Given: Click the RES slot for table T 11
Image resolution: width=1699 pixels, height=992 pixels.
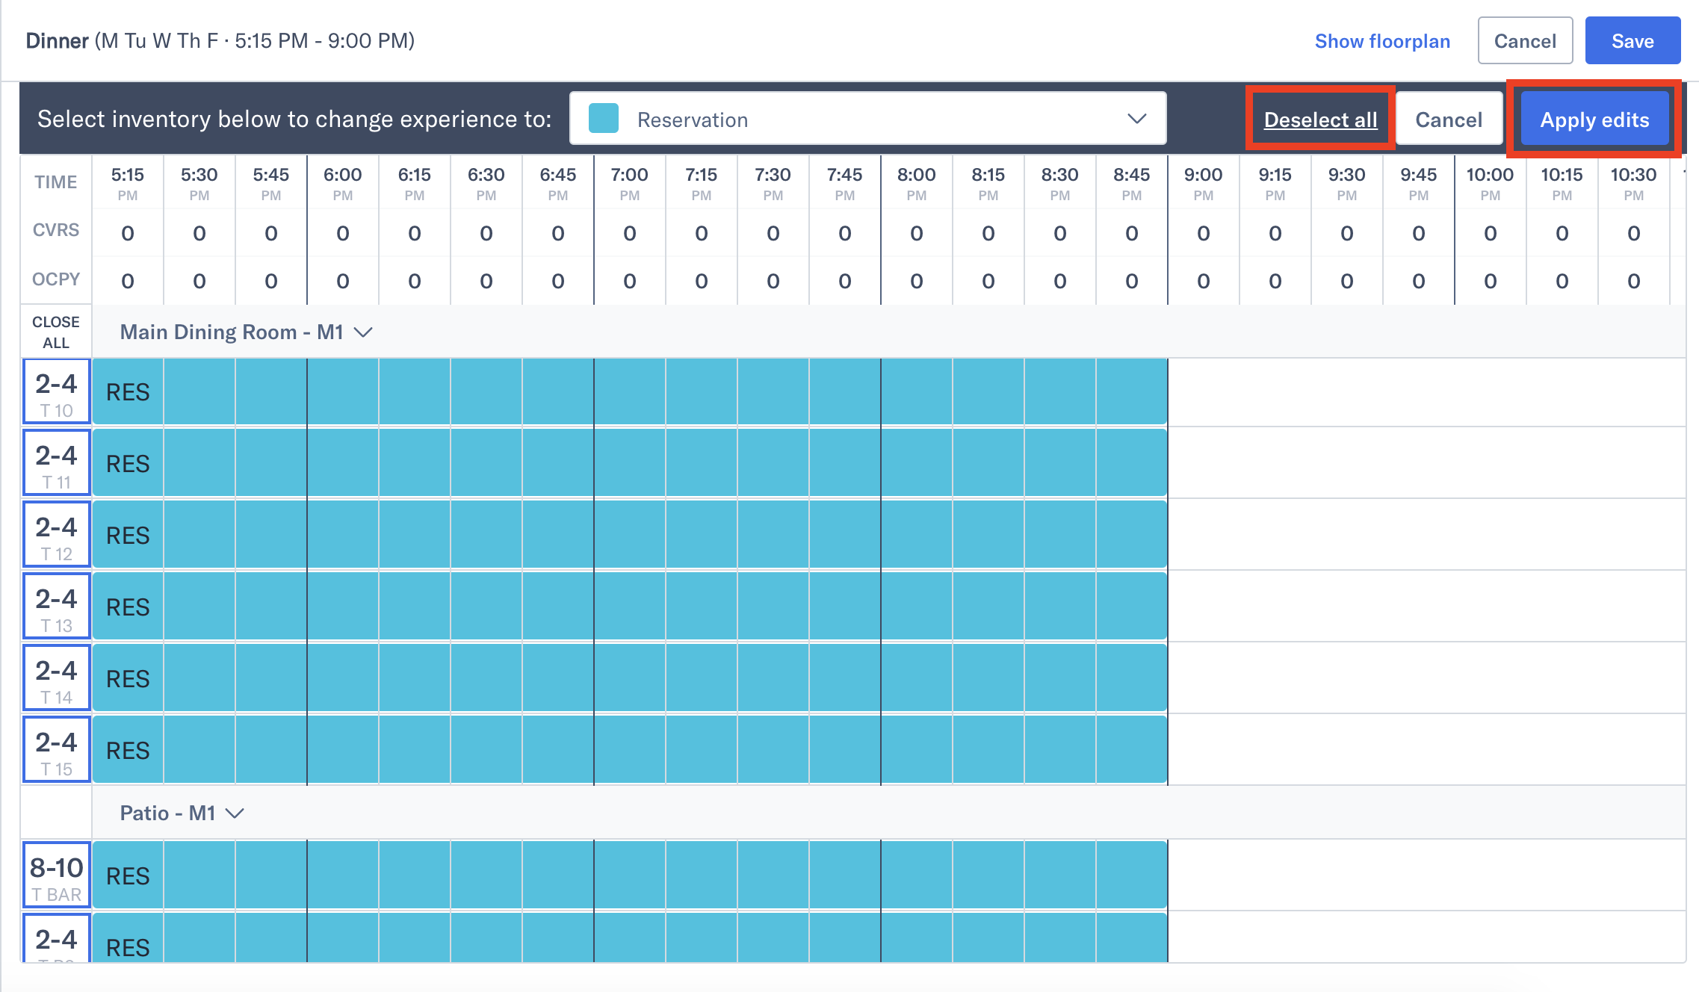Looking at the screenshot, I should pos(127,463).
